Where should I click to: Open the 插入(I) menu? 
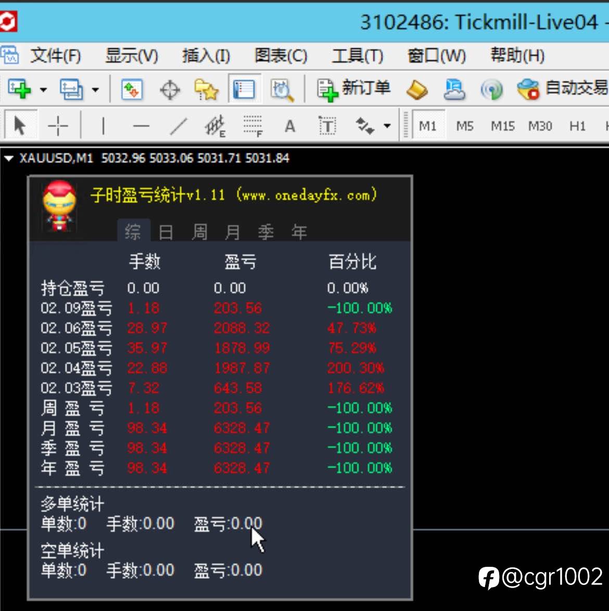click(206, 55)
